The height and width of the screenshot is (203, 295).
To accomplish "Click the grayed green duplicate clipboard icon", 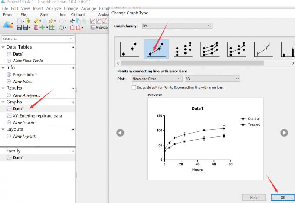I will (x=84, y=21).
